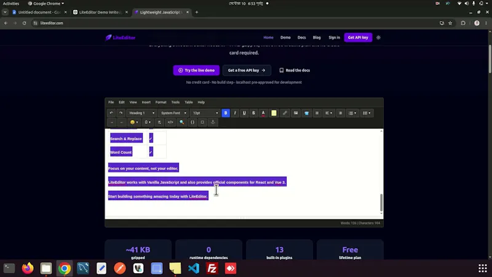The width and height of the screenshot is (492, 277).
Task: Click the decrease indent arrow icon
Action: pyautogui.click(x=121, y=122)
